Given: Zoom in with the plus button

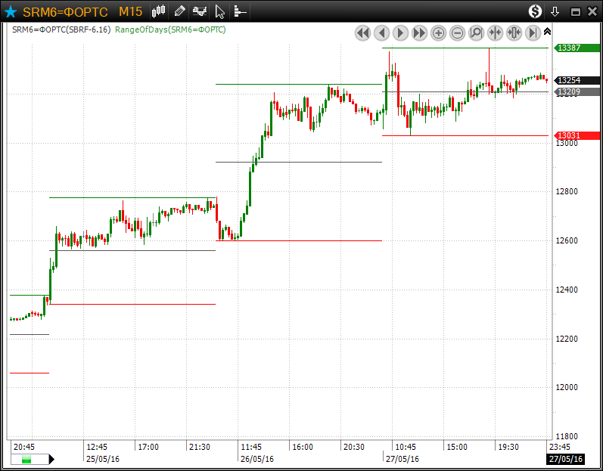Looking at the screenshot, I should [x=439, y=33].
